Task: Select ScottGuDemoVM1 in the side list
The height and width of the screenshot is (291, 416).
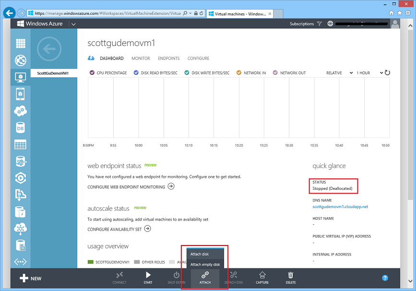Action: 54,73
